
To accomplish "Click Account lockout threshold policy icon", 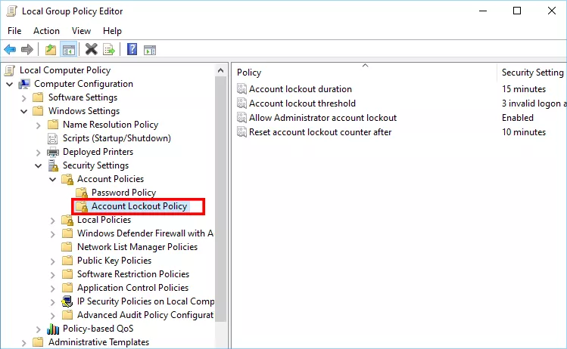I will (x=241, y=103).
